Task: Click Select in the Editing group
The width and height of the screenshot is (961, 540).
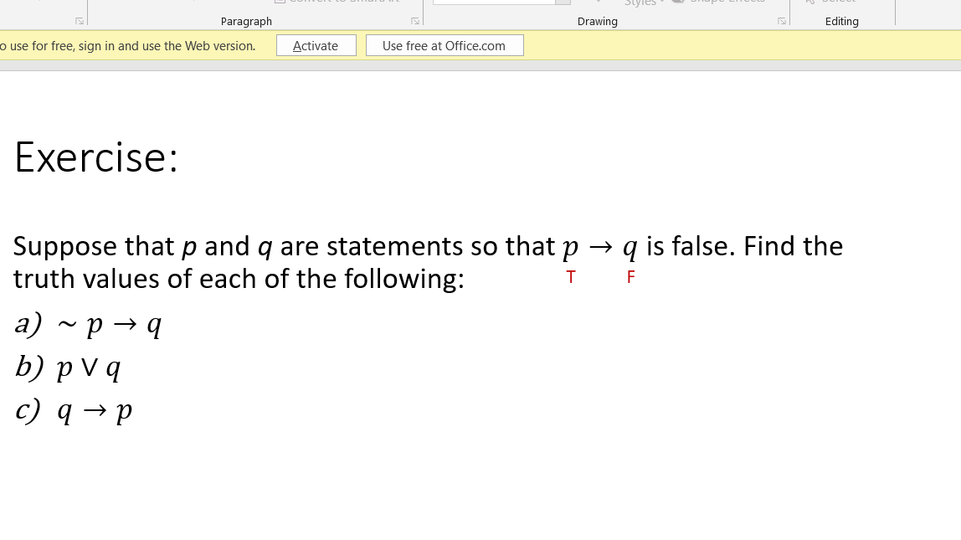Action: [x=833, y=2]
